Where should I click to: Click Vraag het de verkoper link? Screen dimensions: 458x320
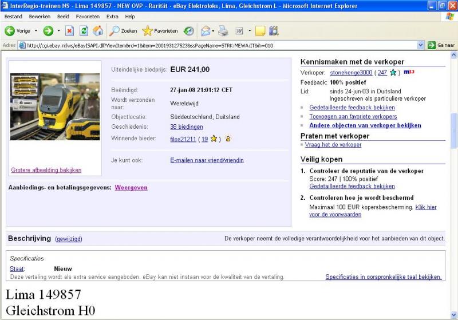pyautogui.click(x=333, y=144)
